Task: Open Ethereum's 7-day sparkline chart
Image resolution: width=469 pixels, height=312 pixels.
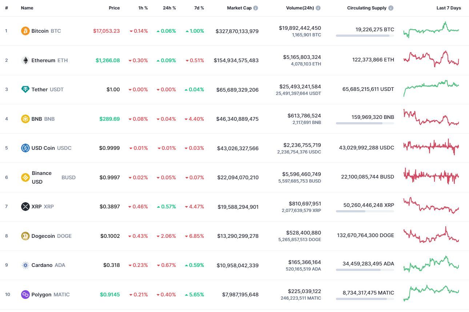Action: (431, 59)
